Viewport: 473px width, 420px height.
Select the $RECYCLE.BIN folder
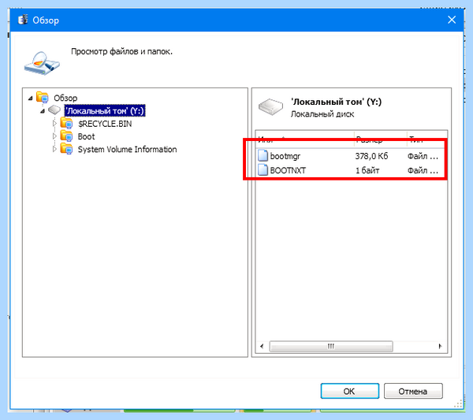[105, 124]
